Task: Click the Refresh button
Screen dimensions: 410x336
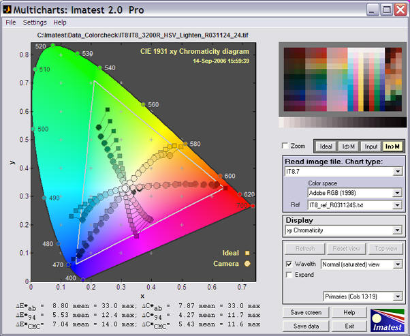Action: [305, 248]
